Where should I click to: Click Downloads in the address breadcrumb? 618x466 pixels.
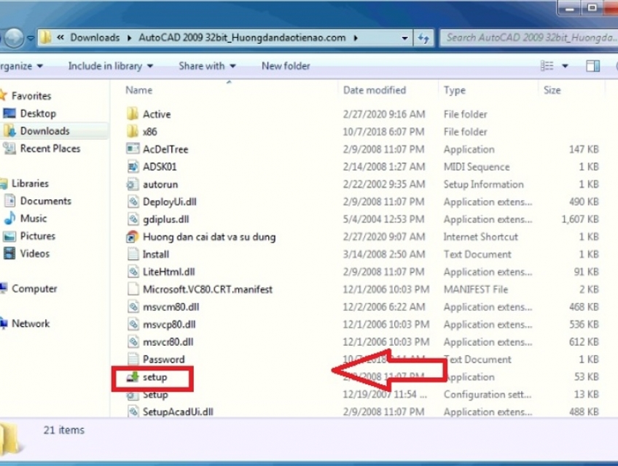(x=95, y=38)
